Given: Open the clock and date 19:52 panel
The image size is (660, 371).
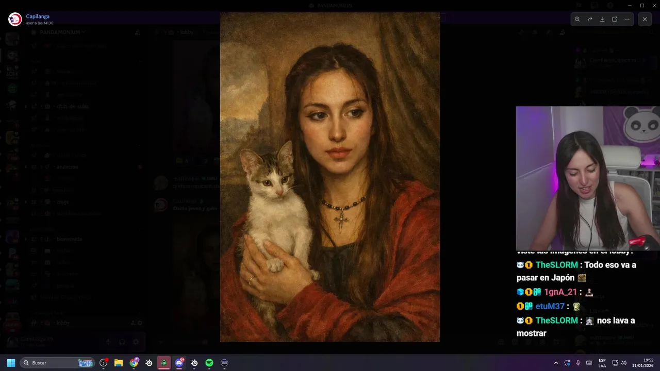Looking at the screenshot, I should (643, 363).
